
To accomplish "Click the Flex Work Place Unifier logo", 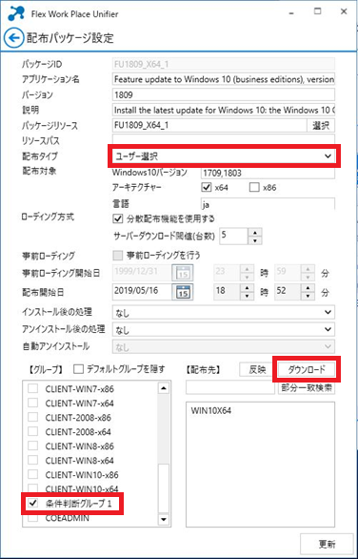I will 16,13.
